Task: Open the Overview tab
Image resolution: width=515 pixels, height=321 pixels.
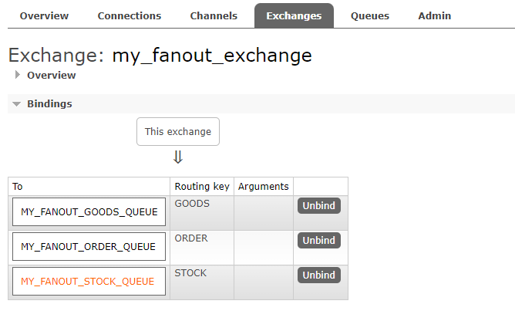Action: tap(44, 15)
